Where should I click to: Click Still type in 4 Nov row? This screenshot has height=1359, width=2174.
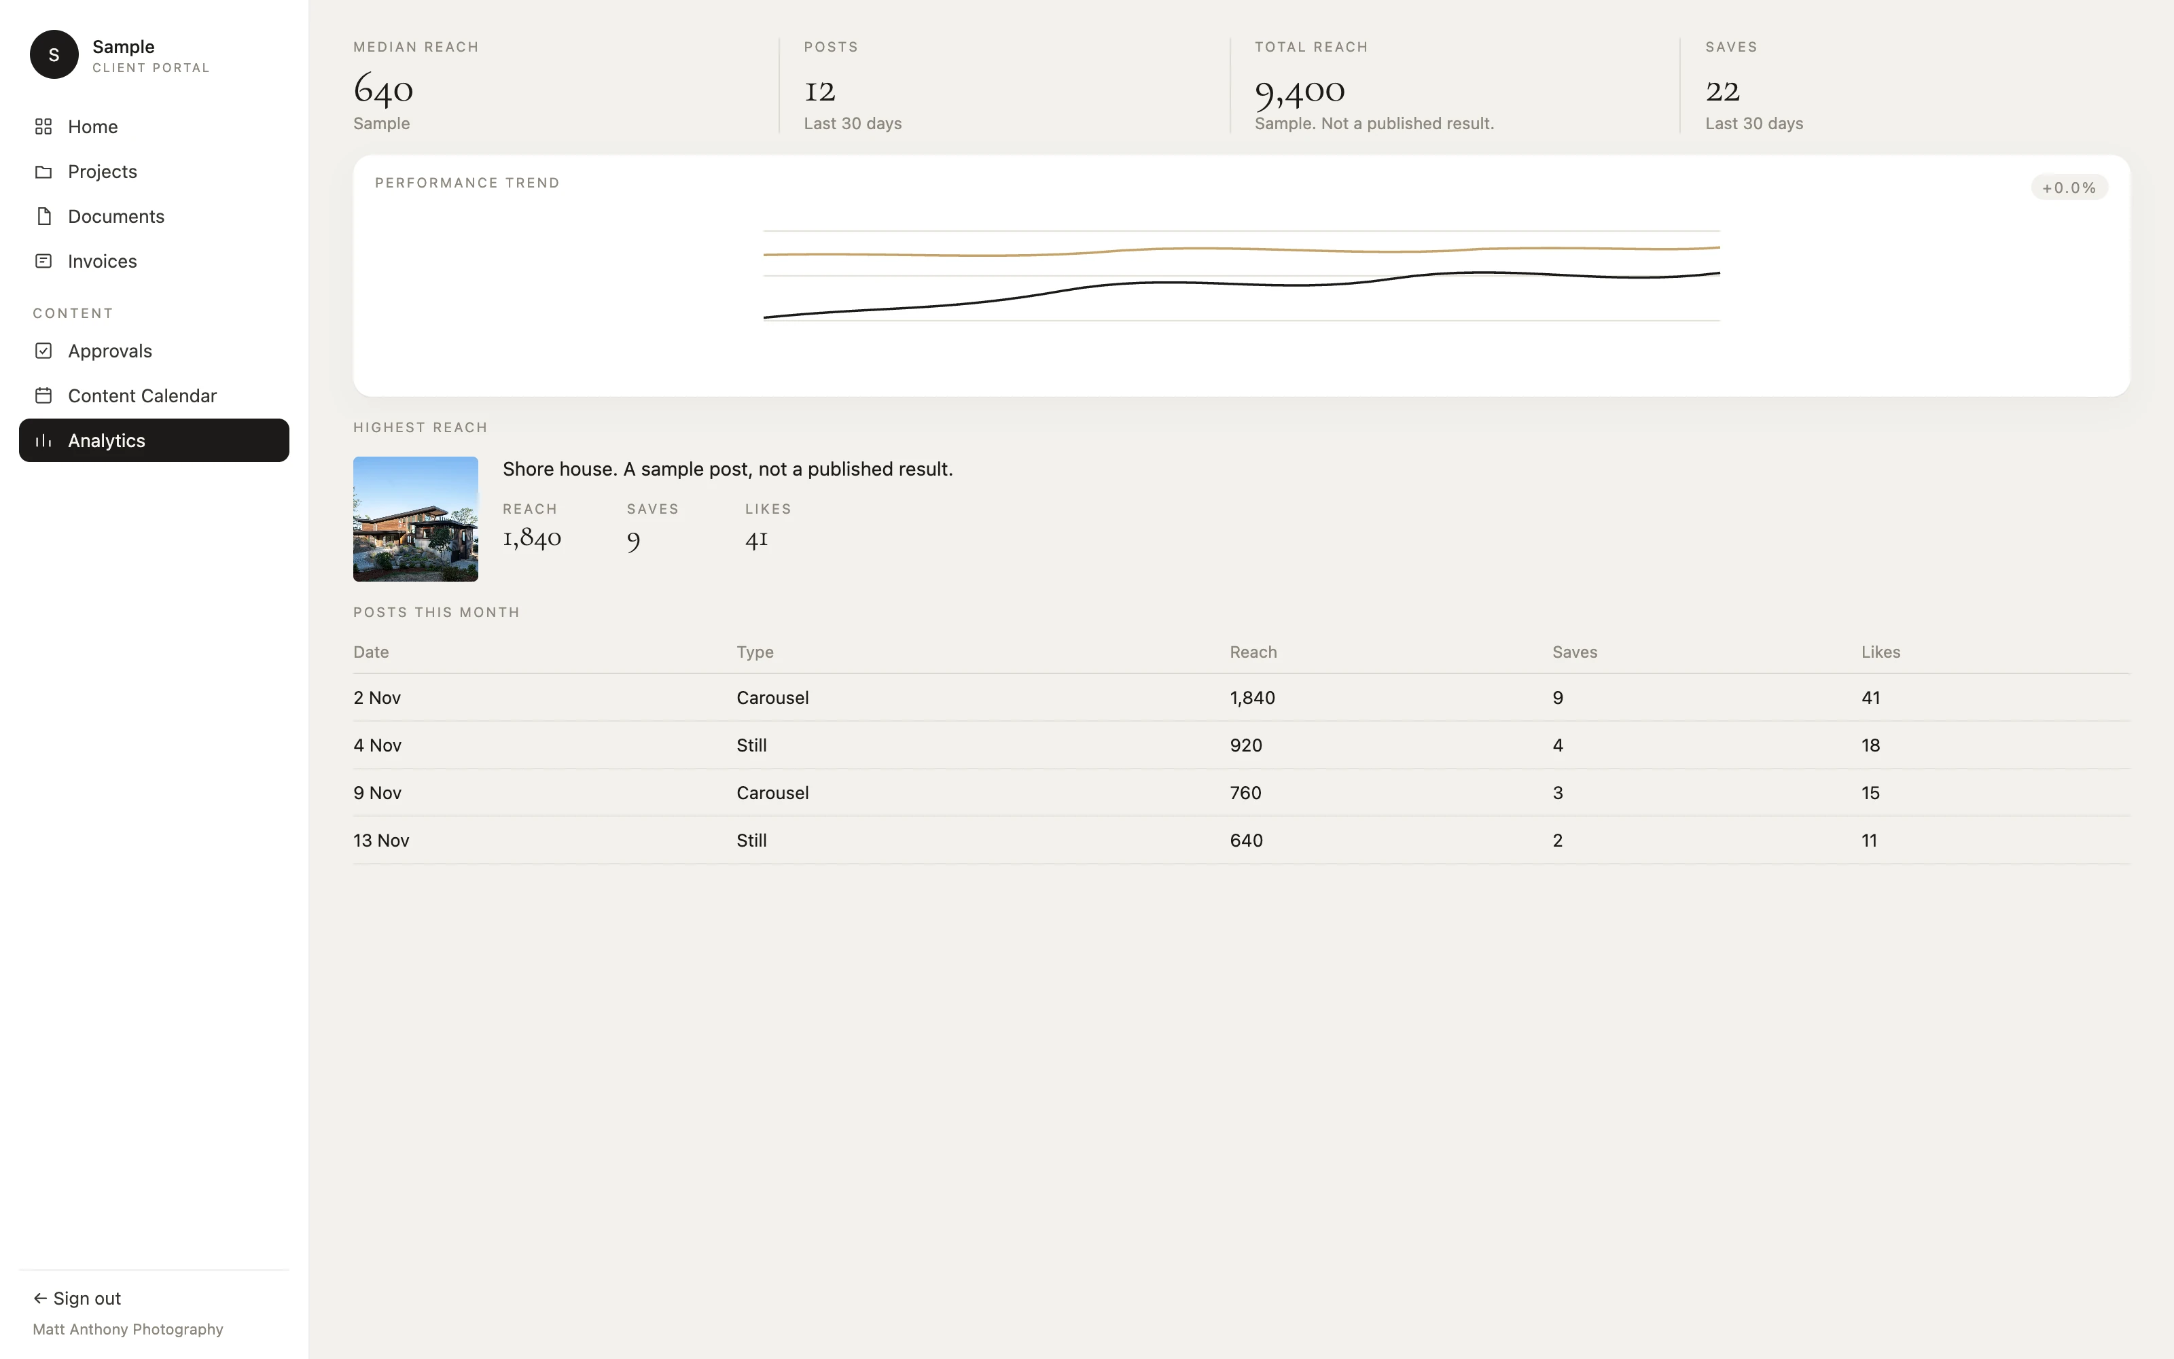752,746
